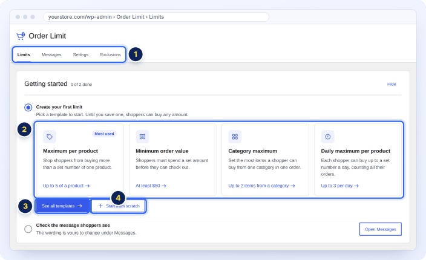Click the Open Messages button
The image size is (426, 260).
tap(381, 229)
